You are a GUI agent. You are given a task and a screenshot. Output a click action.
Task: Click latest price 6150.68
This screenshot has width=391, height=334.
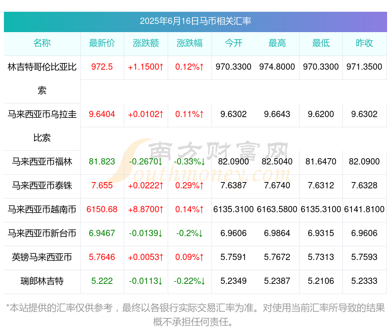[102, 209]
